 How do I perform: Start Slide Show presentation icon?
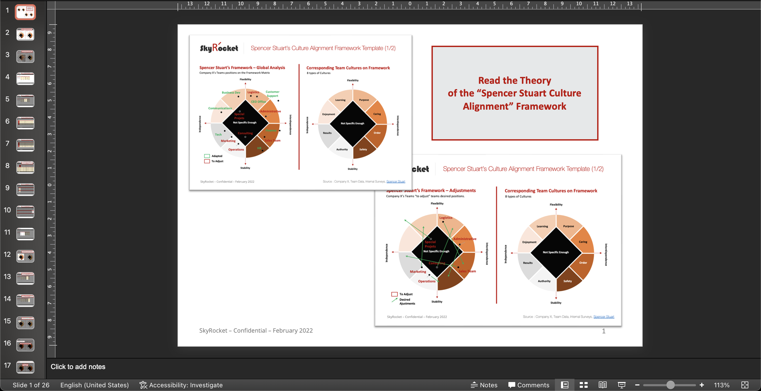pyautogui.click(x=621, y=385)
